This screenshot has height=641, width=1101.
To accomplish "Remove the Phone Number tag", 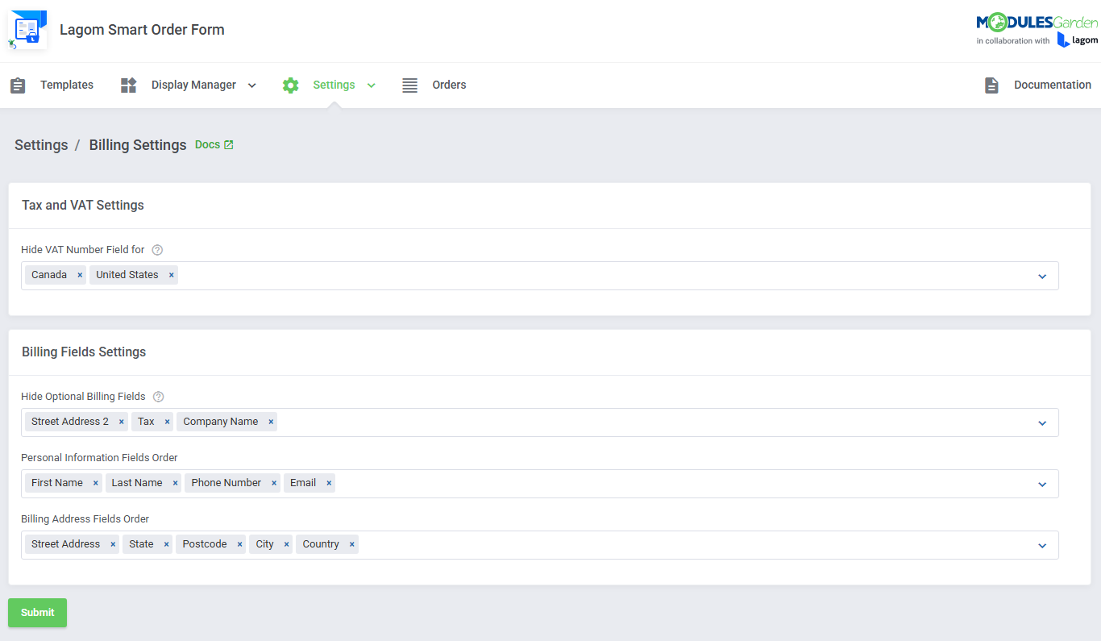I will tap(274, 483).
